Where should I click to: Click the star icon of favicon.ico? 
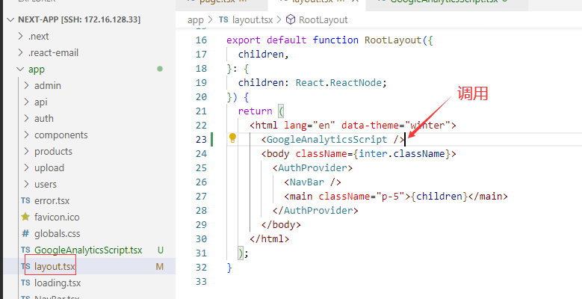click(25, 217)
